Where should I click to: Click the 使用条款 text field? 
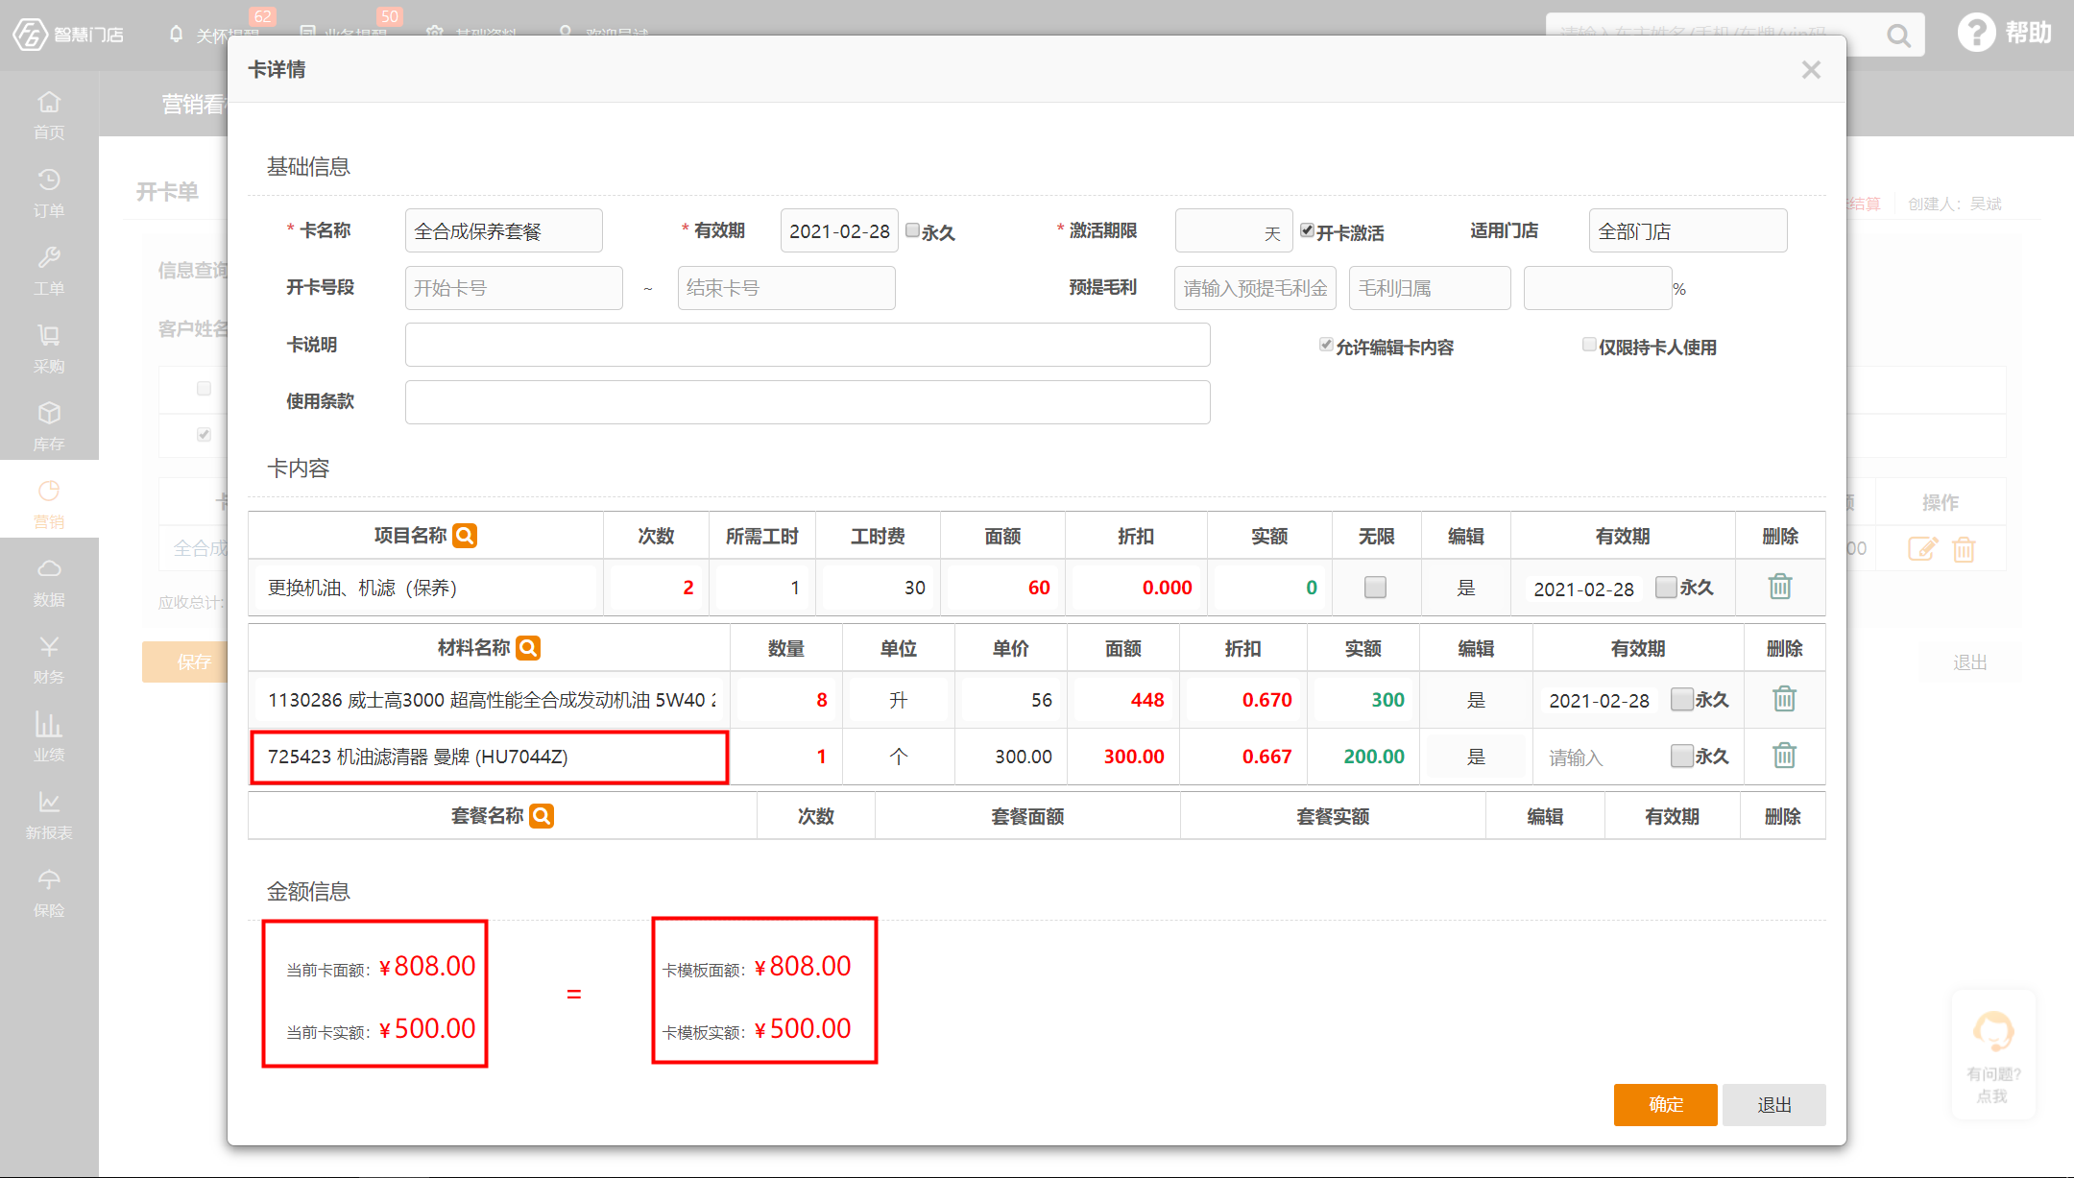coord(808,401)
